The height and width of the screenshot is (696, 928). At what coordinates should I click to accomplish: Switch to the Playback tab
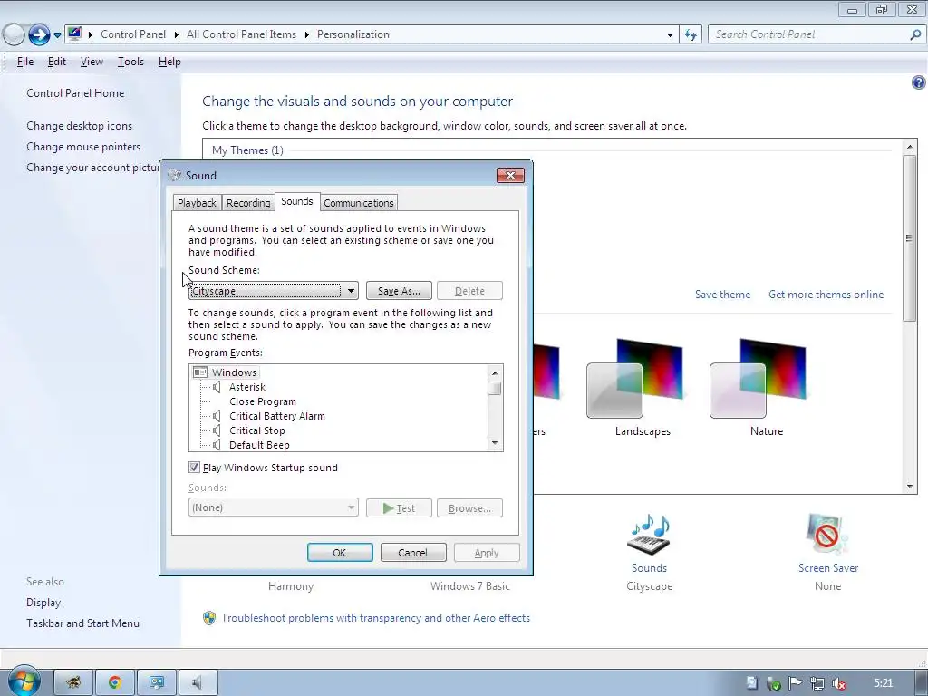[197, 203]
